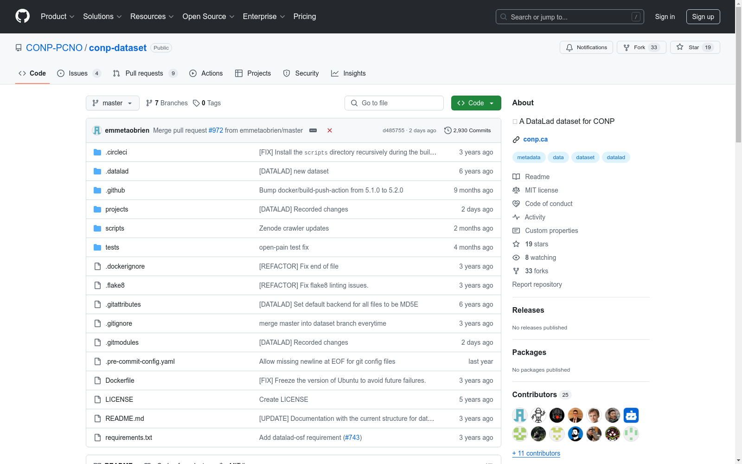Click the metadata topic tag

[529, 157]
